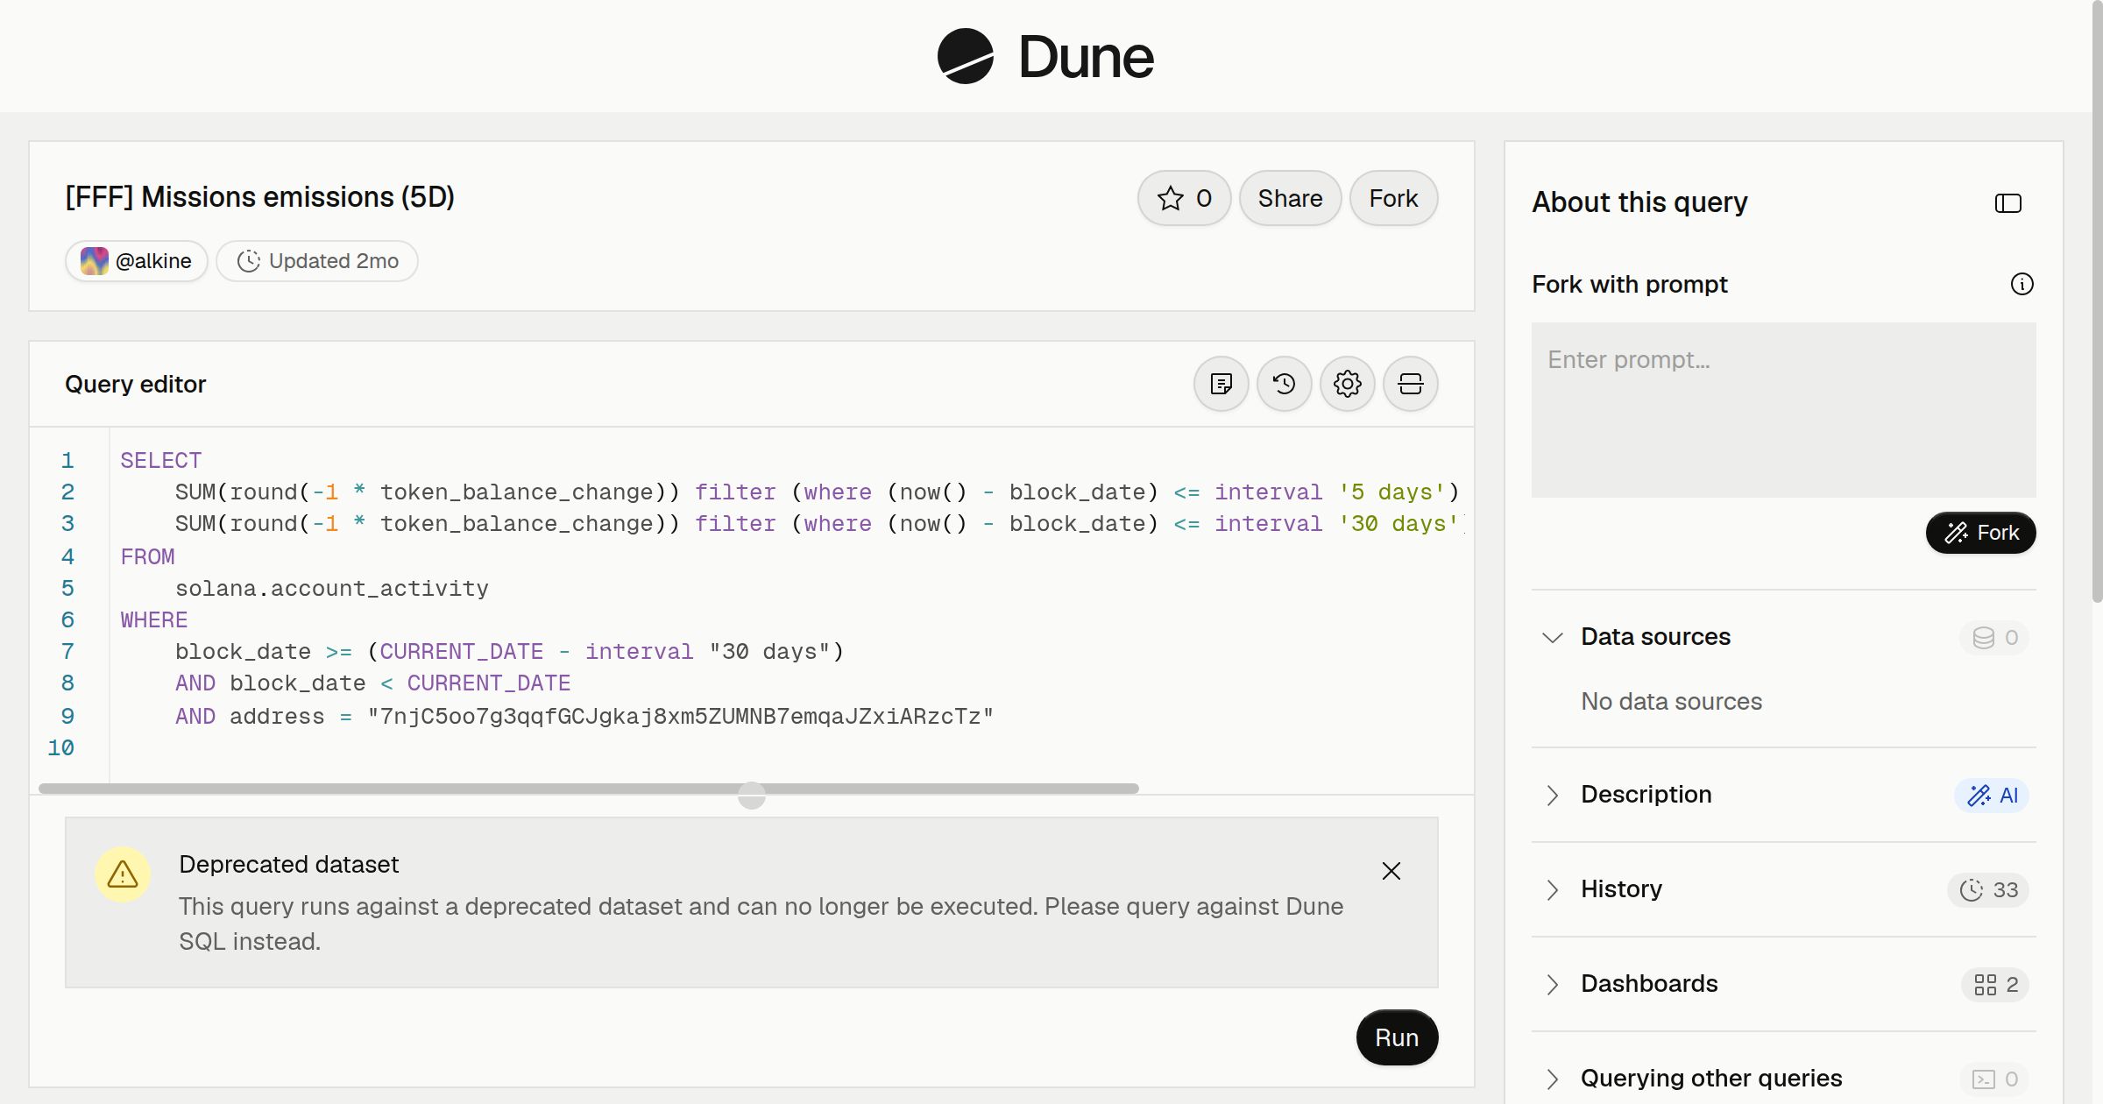Show Fork with prompt info icon
Screen dimensions: 2103x1104
[2022, 284]
